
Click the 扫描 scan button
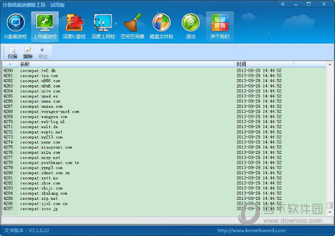(13, 52)
